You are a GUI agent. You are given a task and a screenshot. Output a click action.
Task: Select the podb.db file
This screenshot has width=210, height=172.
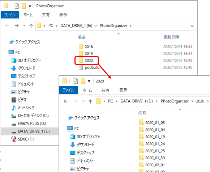(89, 67)
